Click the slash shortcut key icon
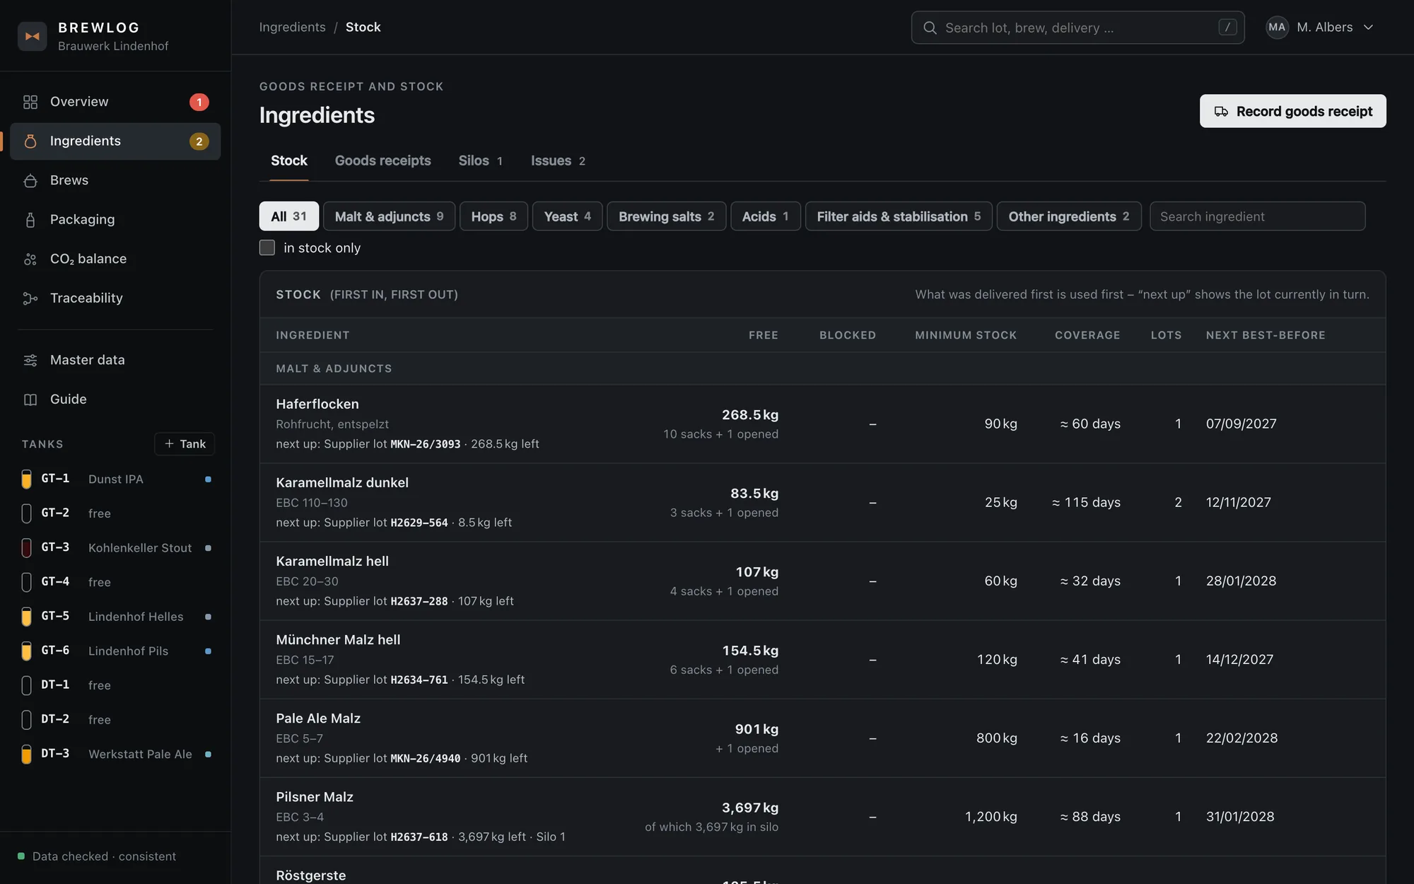 1227,27
